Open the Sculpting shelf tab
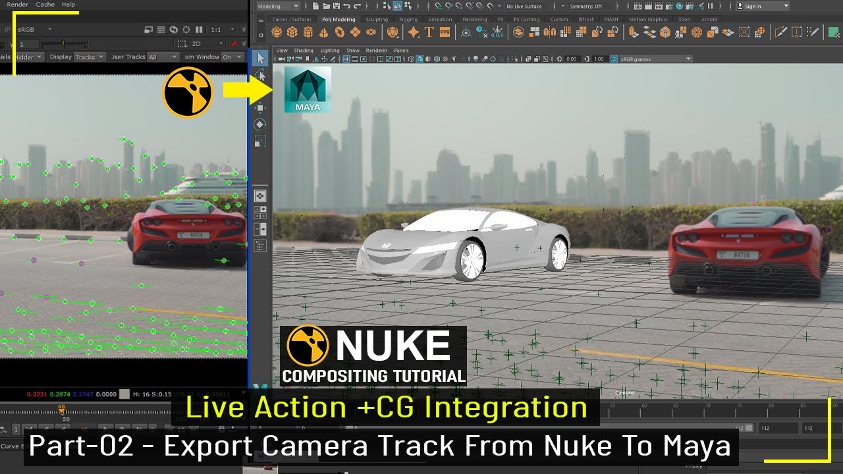Screen dimensions: 843x474 pyautogui.click(x=377, y=20)
